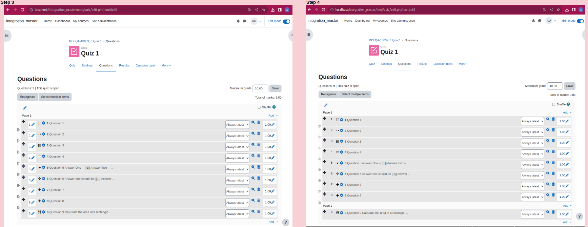Image resolution: width=588 pixels, height=227 pixels.
Task: Open Shuffle help icon in Step 3
Action: 274,107
